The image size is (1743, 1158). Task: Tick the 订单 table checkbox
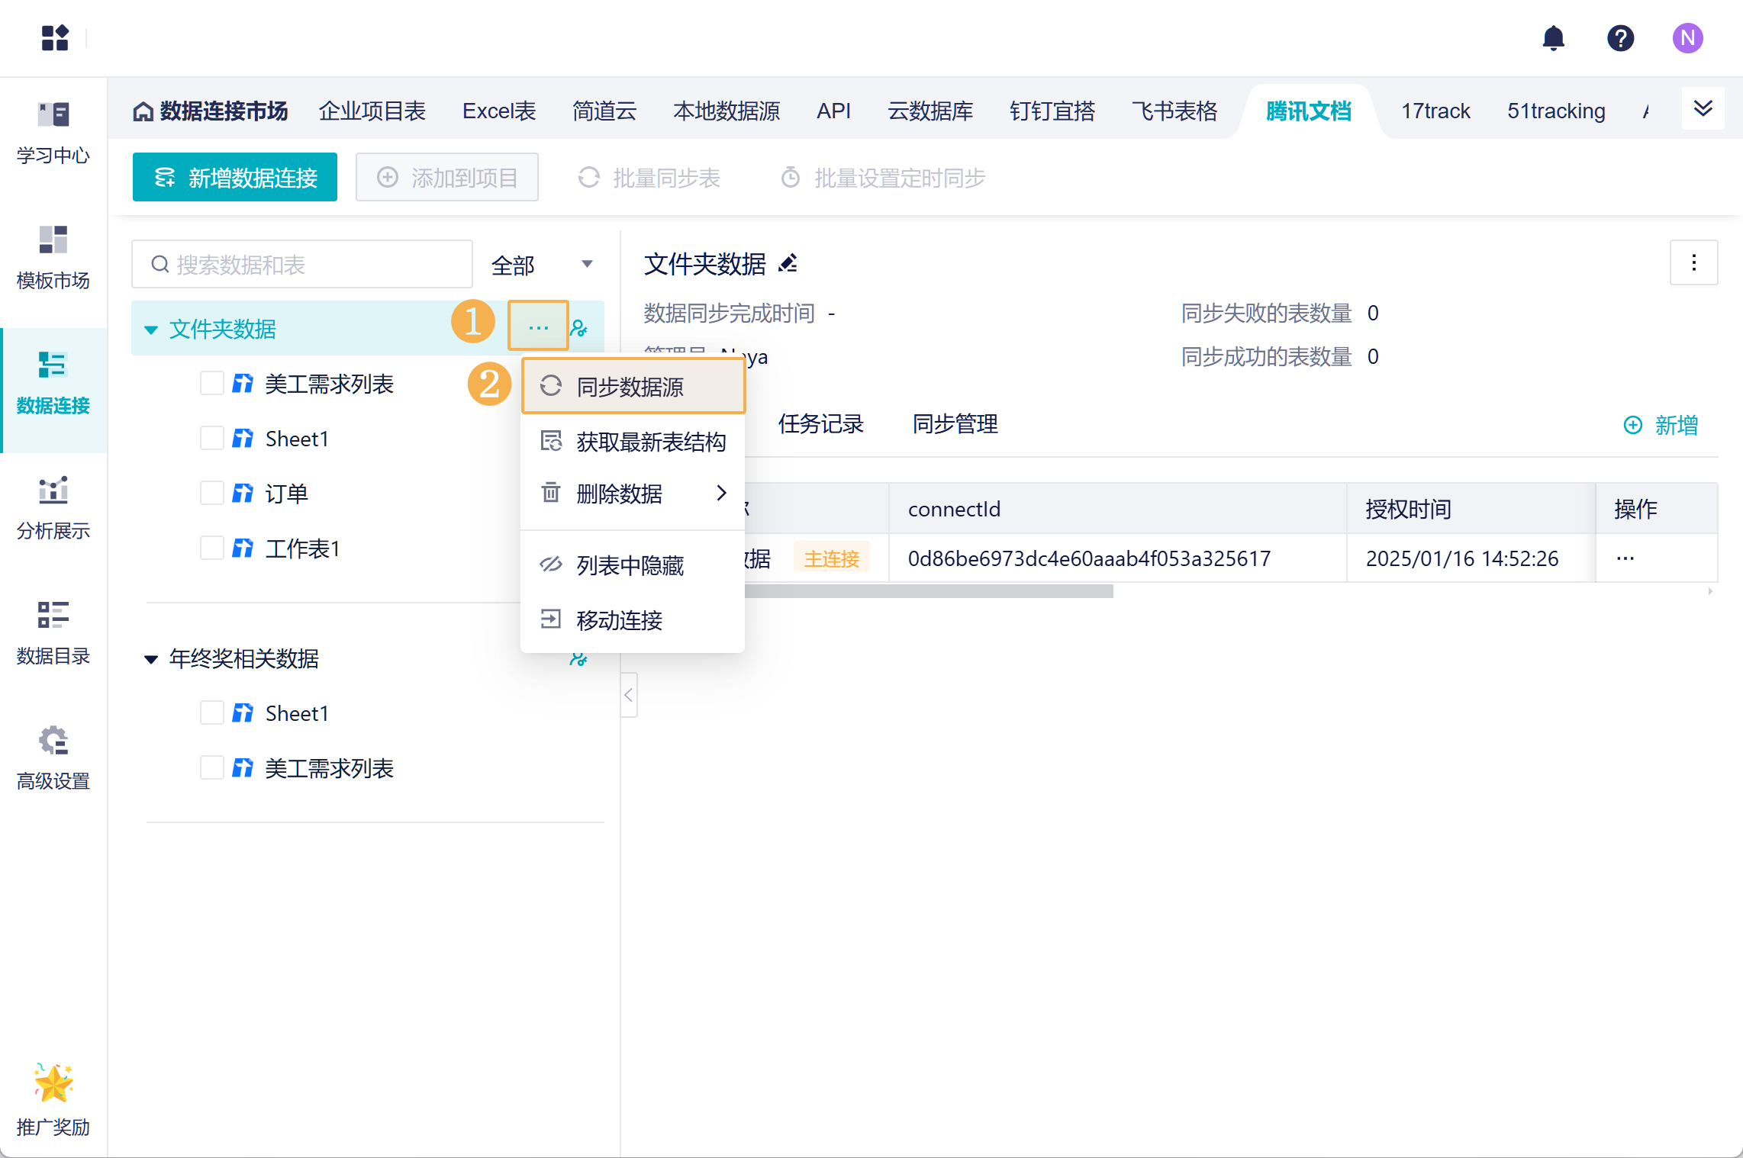211,493
